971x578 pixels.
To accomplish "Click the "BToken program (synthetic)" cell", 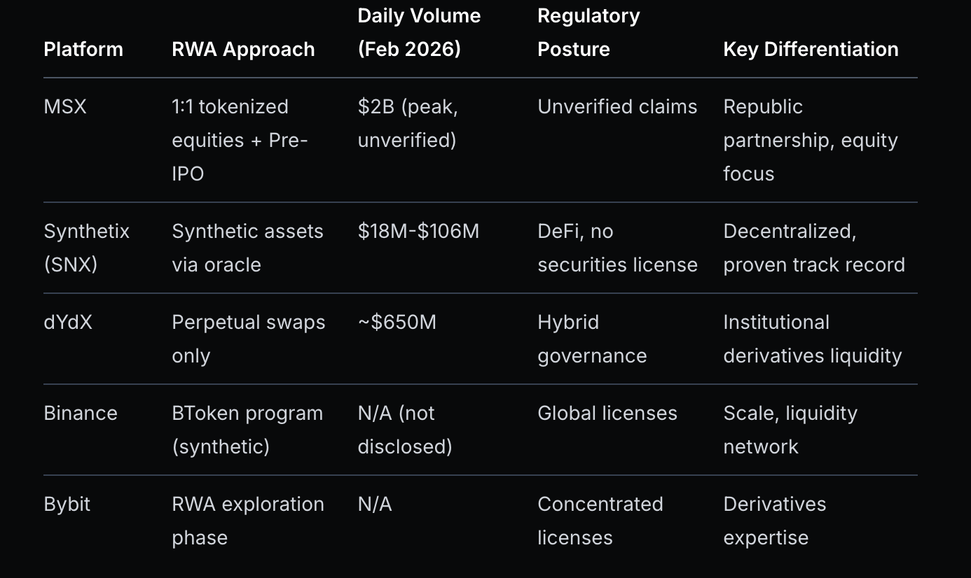I will (x=247, y=430).
